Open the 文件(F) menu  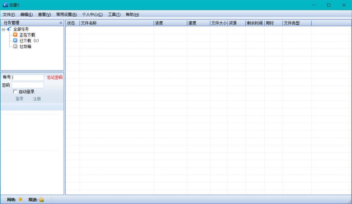click(x=9, y=14)
